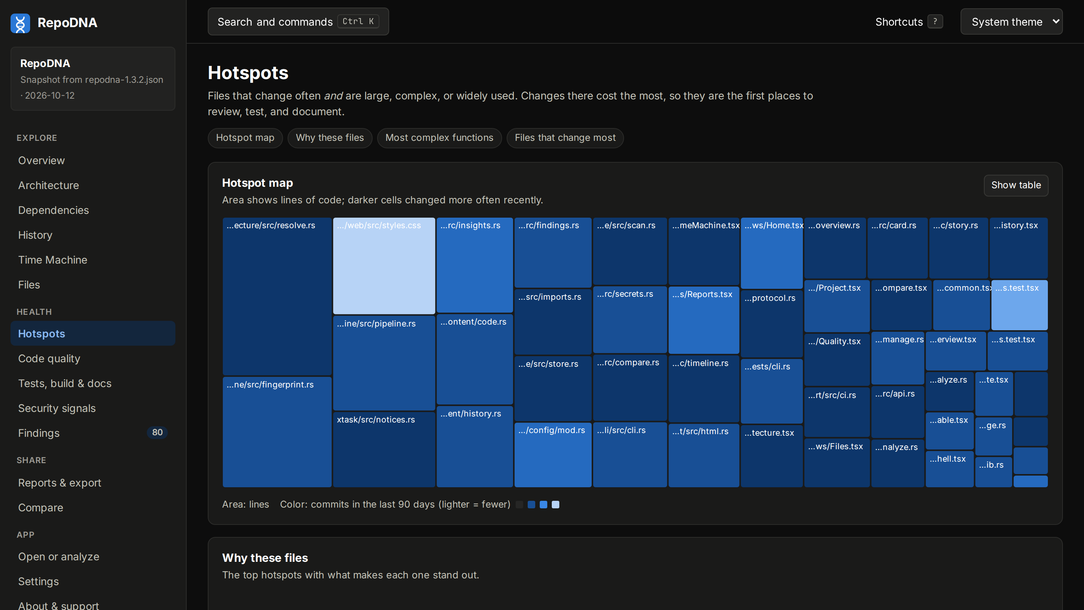This screenshot has width=1084, height=610.
Task: Open Time Machine in sidebar
Action: [x=93, y=260]
